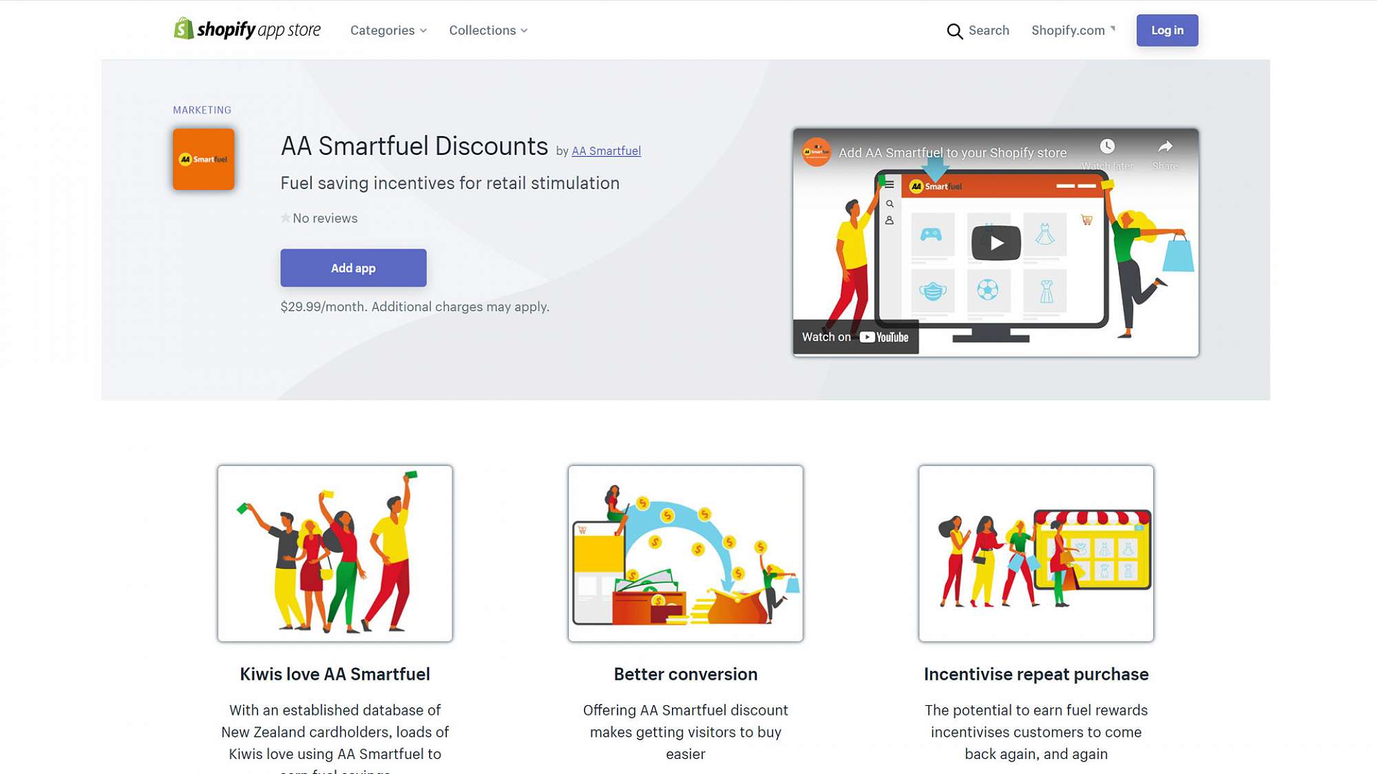Screen dimensions: 1377x774
Task: Open the AA Smartfuel developer link
Action: click(x=606, y=151)
